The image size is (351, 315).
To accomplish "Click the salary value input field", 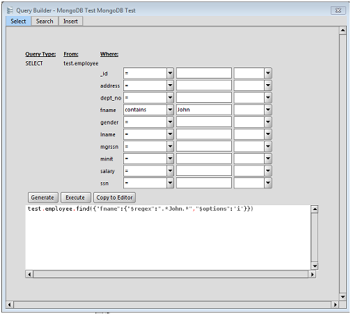I will (204, 171).
